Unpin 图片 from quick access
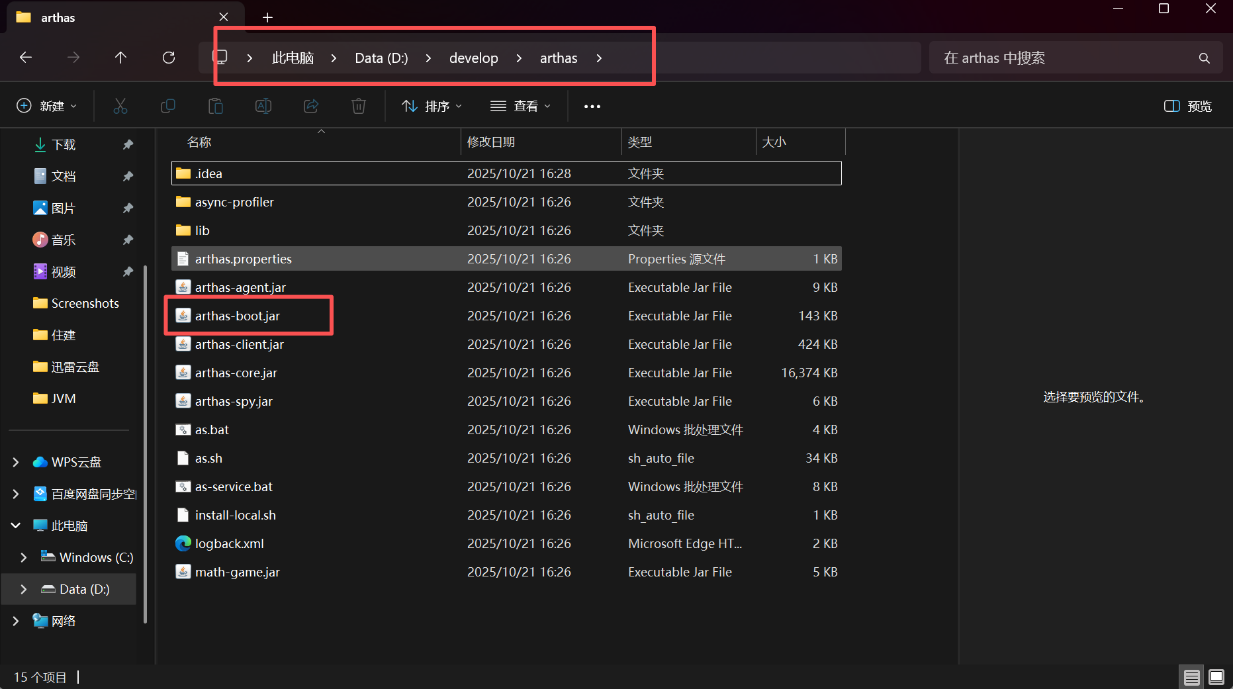The width and height of the screenshot is (1233, 689). click(128, 208)
